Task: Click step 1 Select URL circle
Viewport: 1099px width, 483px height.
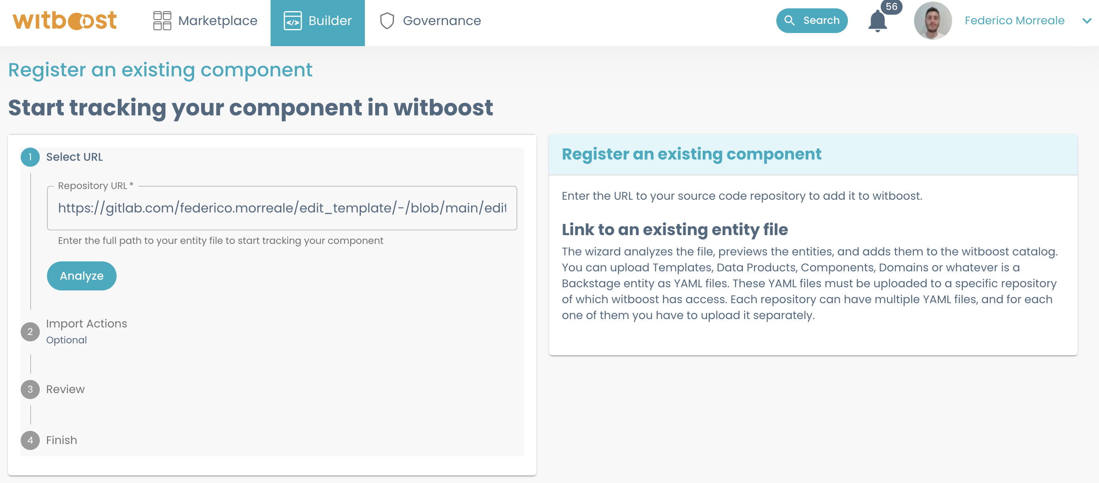Action: (31, 156)
